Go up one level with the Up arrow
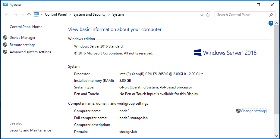The width and height of the screenshot is (280, 139). click(29, 15)
